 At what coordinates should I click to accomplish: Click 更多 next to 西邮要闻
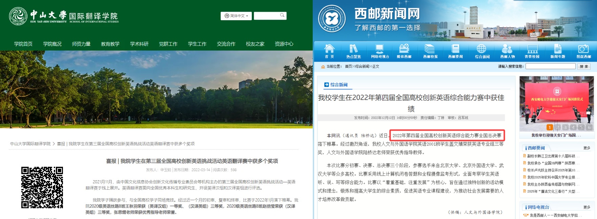coord(587,148)
